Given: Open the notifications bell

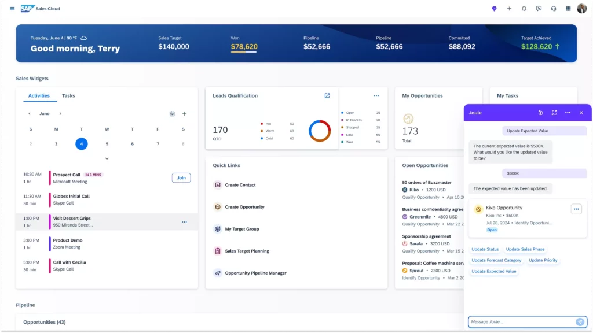Looking at the screenshot, I should point(524,9).
